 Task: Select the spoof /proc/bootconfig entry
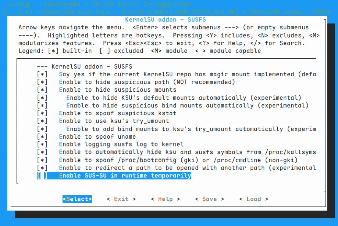tap(178, 160)
